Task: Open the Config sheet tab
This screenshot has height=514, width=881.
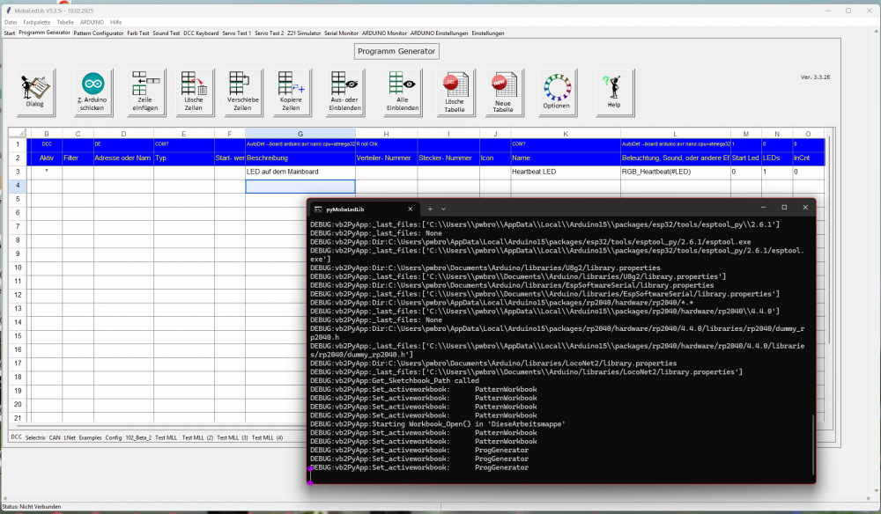Action: pyautogui.click(x=114, y=437)
